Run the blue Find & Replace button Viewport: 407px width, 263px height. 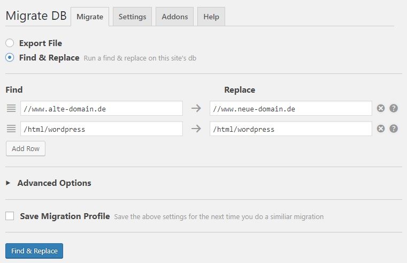pos(34,251)
